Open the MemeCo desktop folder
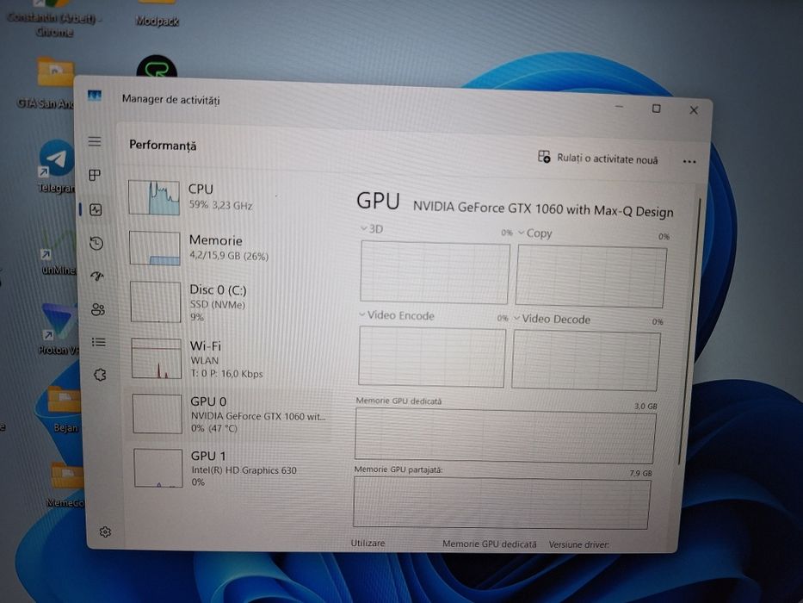 pos(65,484)
